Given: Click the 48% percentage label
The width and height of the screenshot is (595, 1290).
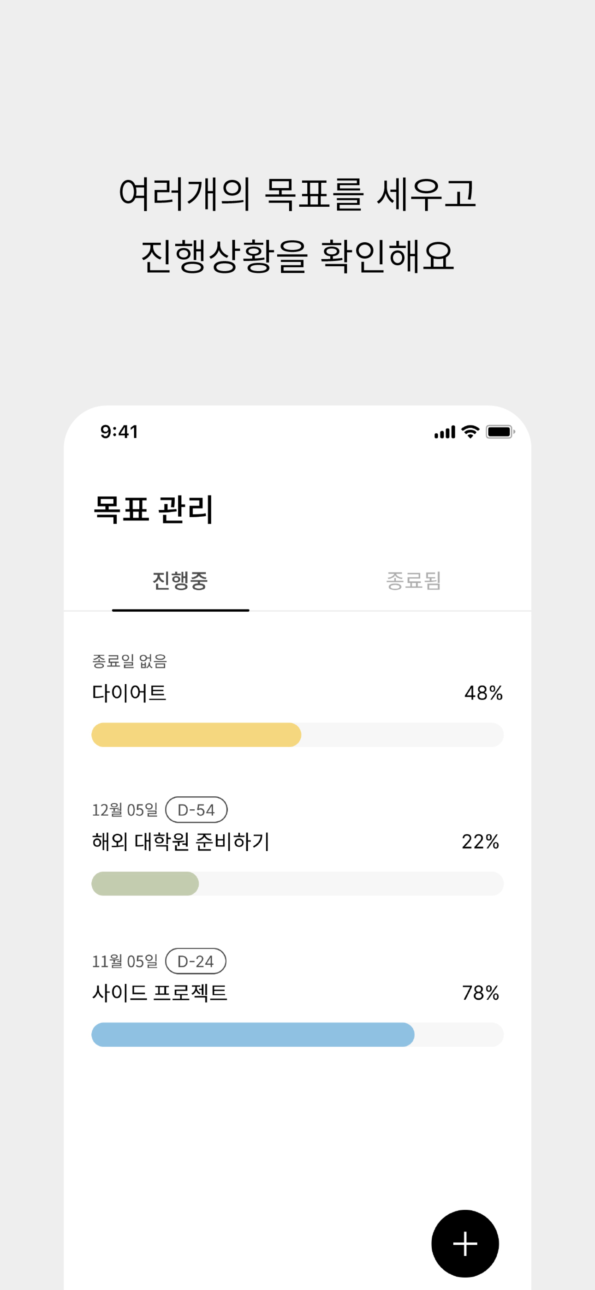Looking at the screenshot, I should pos(483,693).
